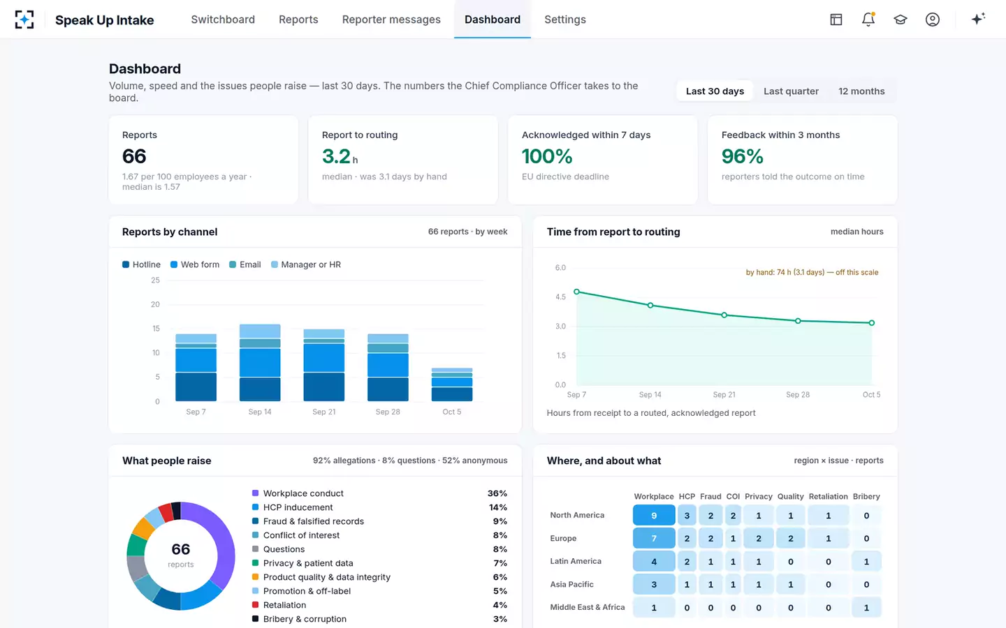Click the Sep 21 point on routing line

tap(724, 315)
